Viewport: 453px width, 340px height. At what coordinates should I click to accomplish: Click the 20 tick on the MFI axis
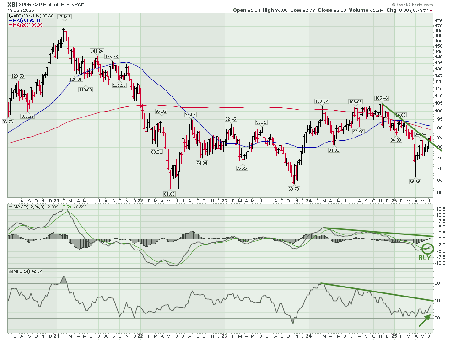[x=437, y=318]
